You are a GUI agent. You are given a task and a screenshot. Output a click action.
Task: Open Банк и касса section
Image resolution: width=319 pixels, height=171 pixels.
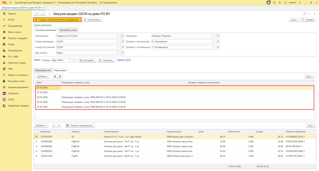14,32
